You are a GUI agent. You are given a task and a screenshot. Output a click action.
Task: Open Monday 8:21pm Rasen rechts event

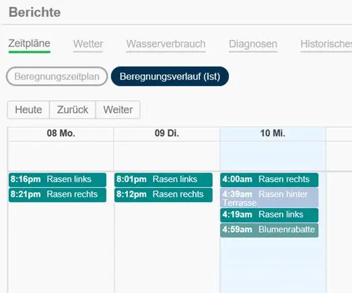pos(57,195)
